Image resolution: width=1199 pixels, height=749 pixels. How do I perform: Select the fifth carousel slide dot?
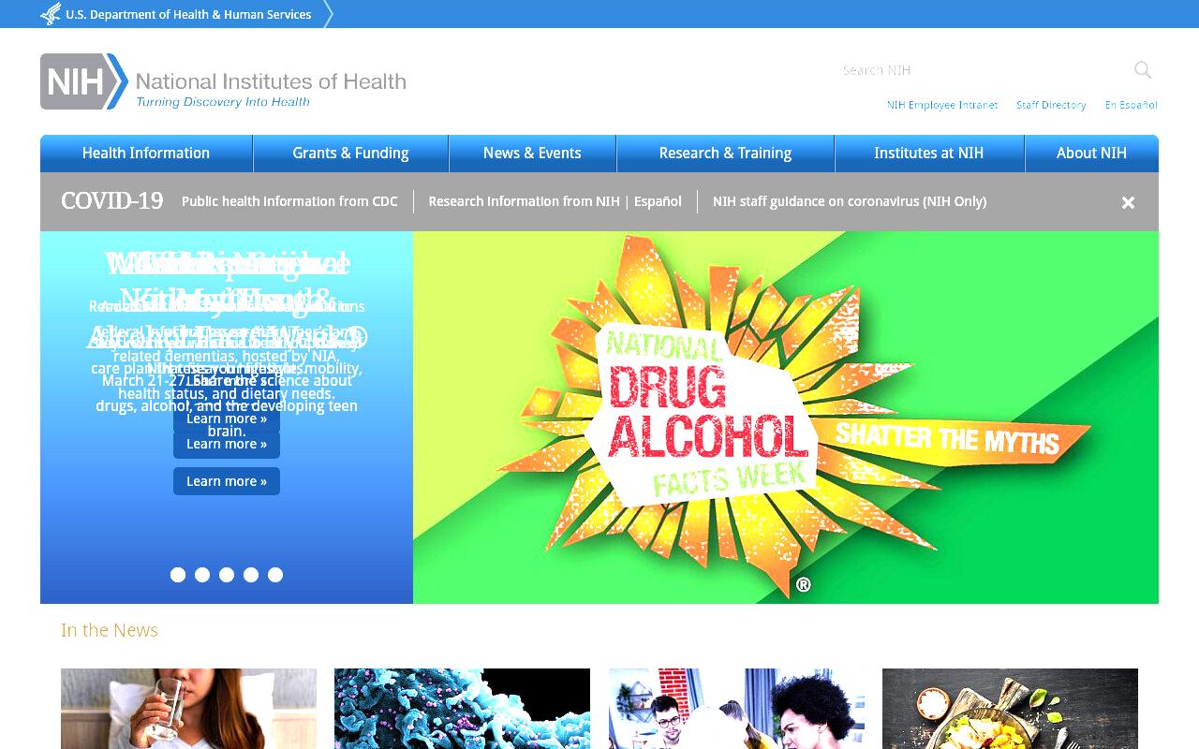click(275, 575)
